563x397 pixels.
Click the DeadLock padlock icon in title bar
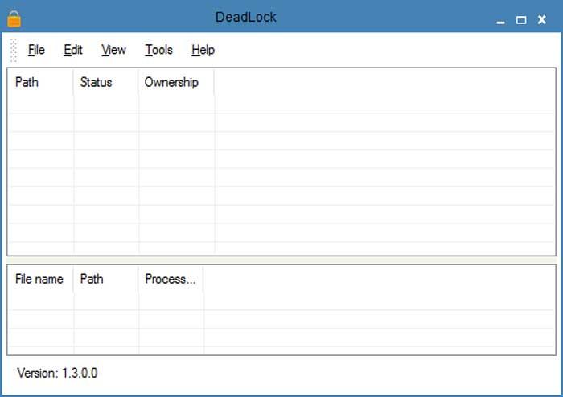(14, 19)
